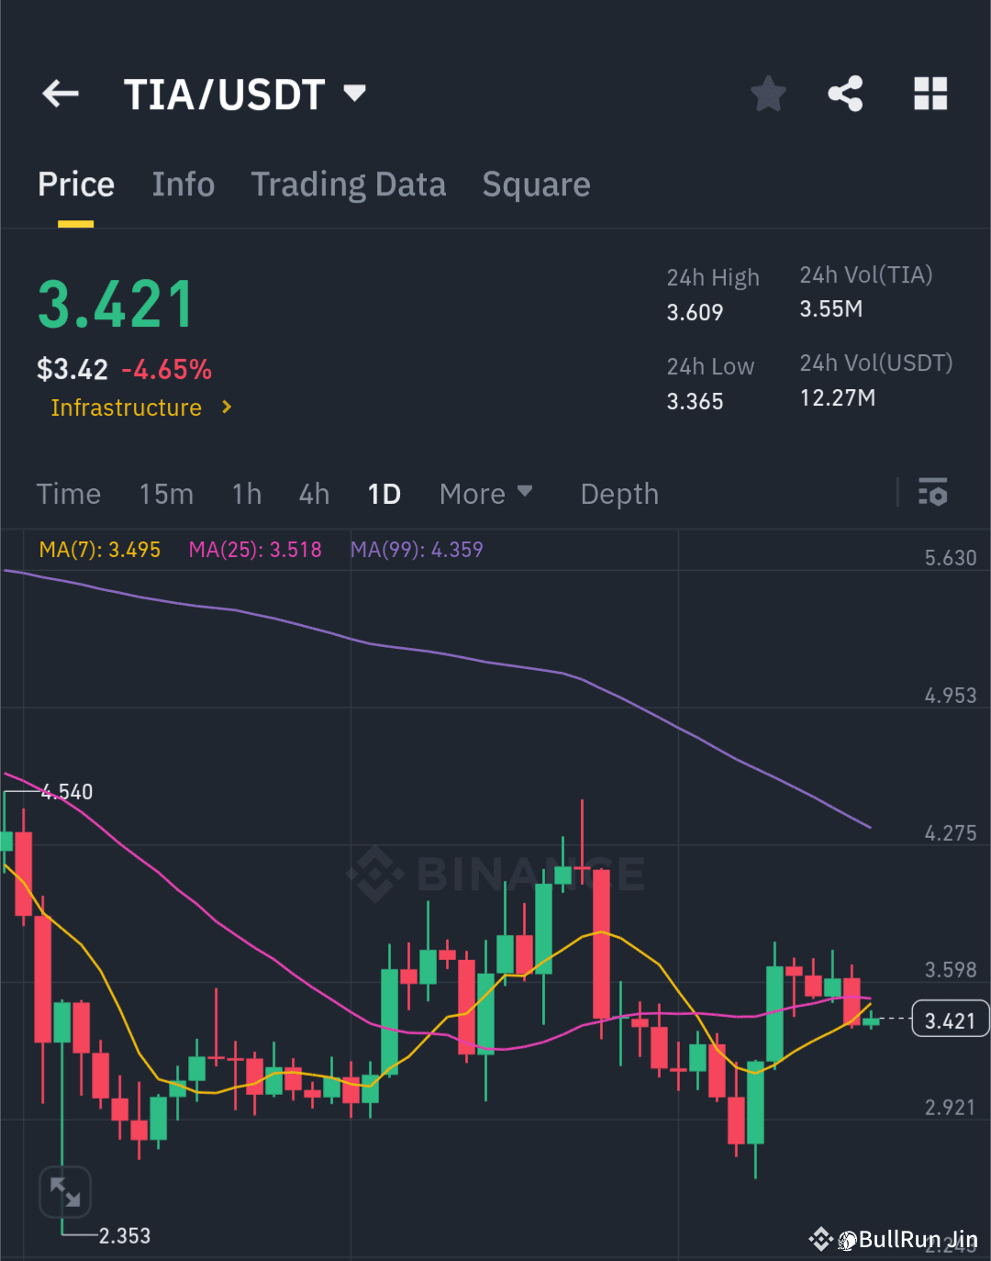Open the Infrastructure category link
Screen dimensions: 991x1261
(x=126, y=407)
